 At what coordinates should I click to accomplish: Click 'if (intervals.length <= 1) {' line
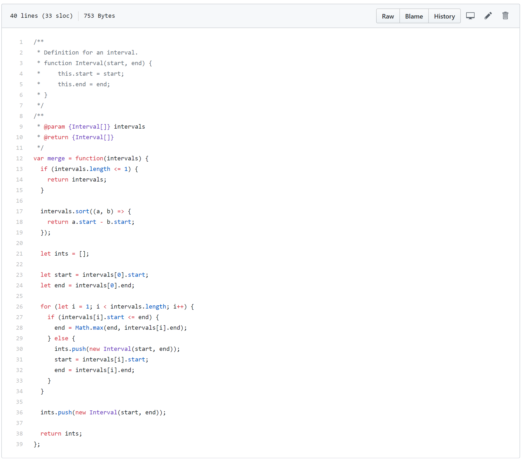point(89,169)
